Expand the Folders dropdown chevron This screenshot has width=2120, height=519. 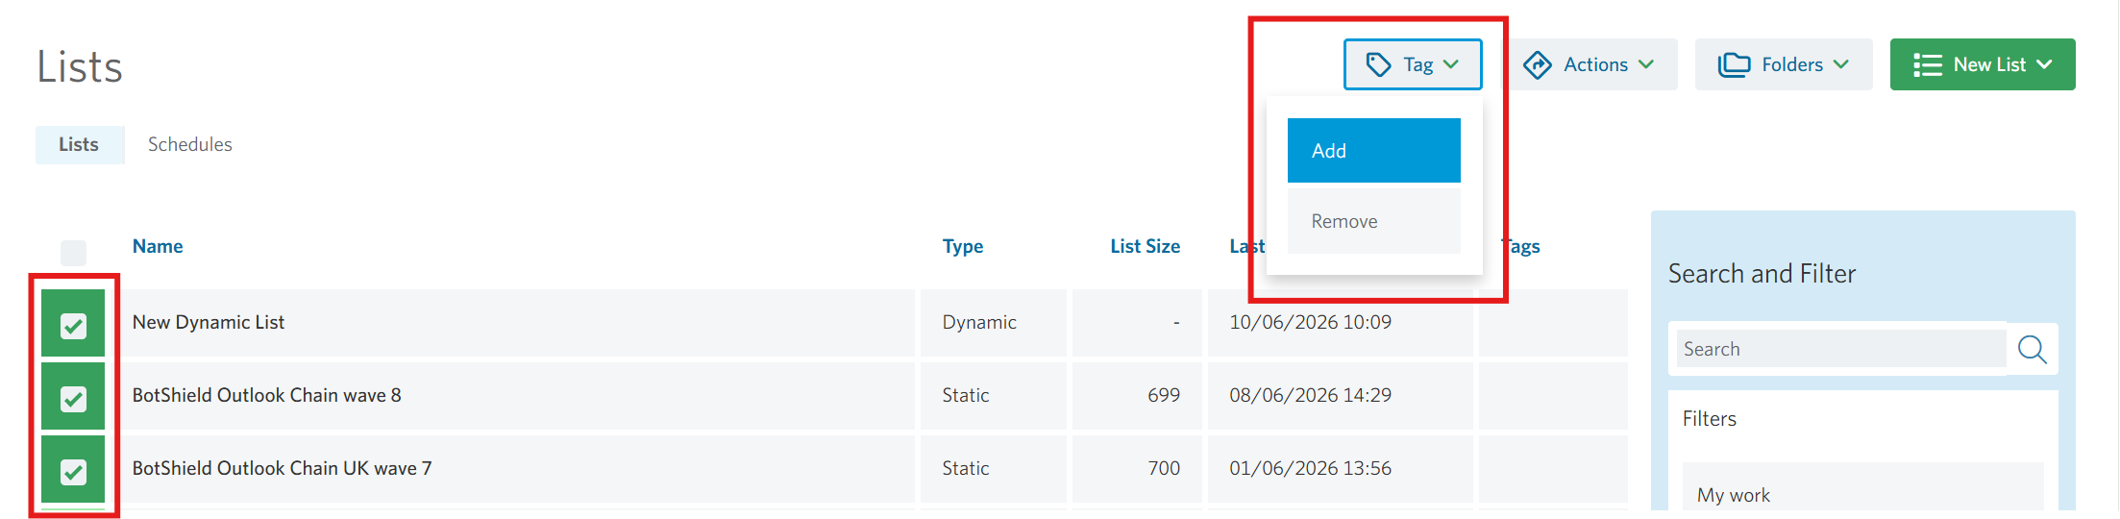pyautogui.click(x=1840, y=64)
